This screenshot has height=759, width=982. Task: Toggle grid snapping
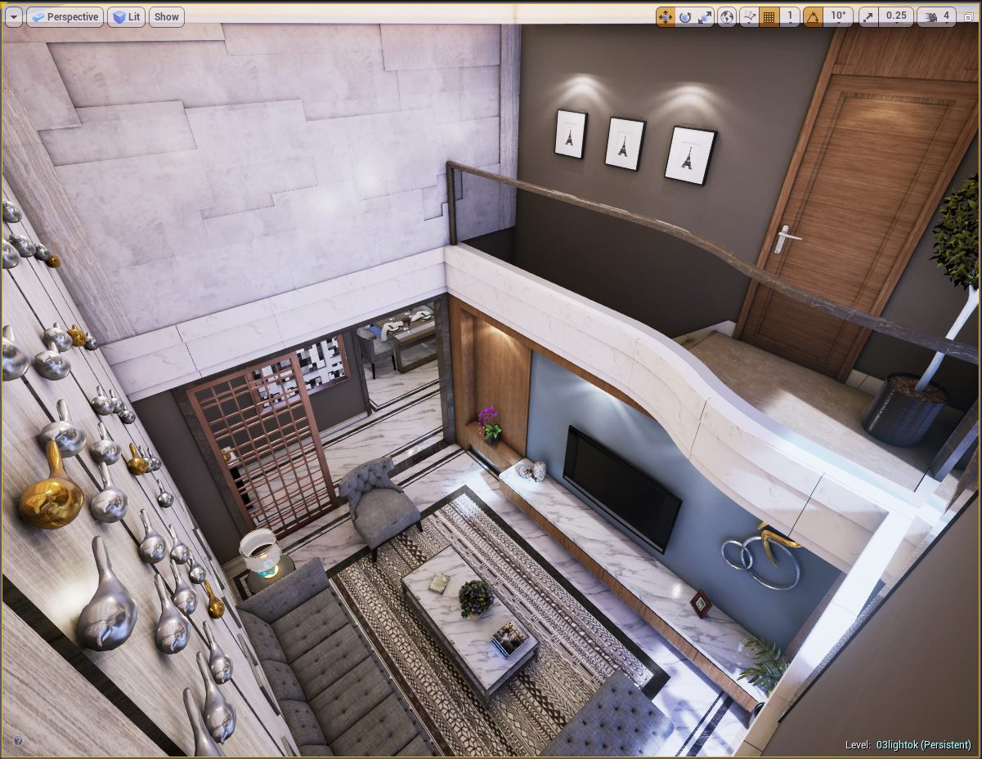pos(769,16)
